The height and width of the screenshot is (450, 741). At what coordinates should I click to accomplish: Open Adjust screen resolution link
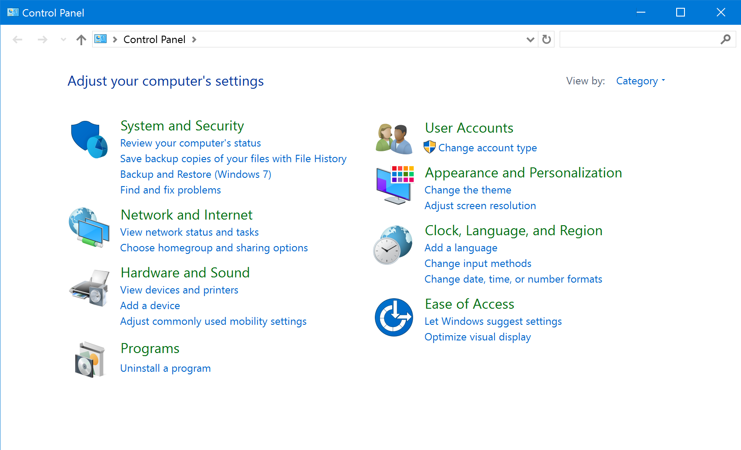(x=480, y=206)
